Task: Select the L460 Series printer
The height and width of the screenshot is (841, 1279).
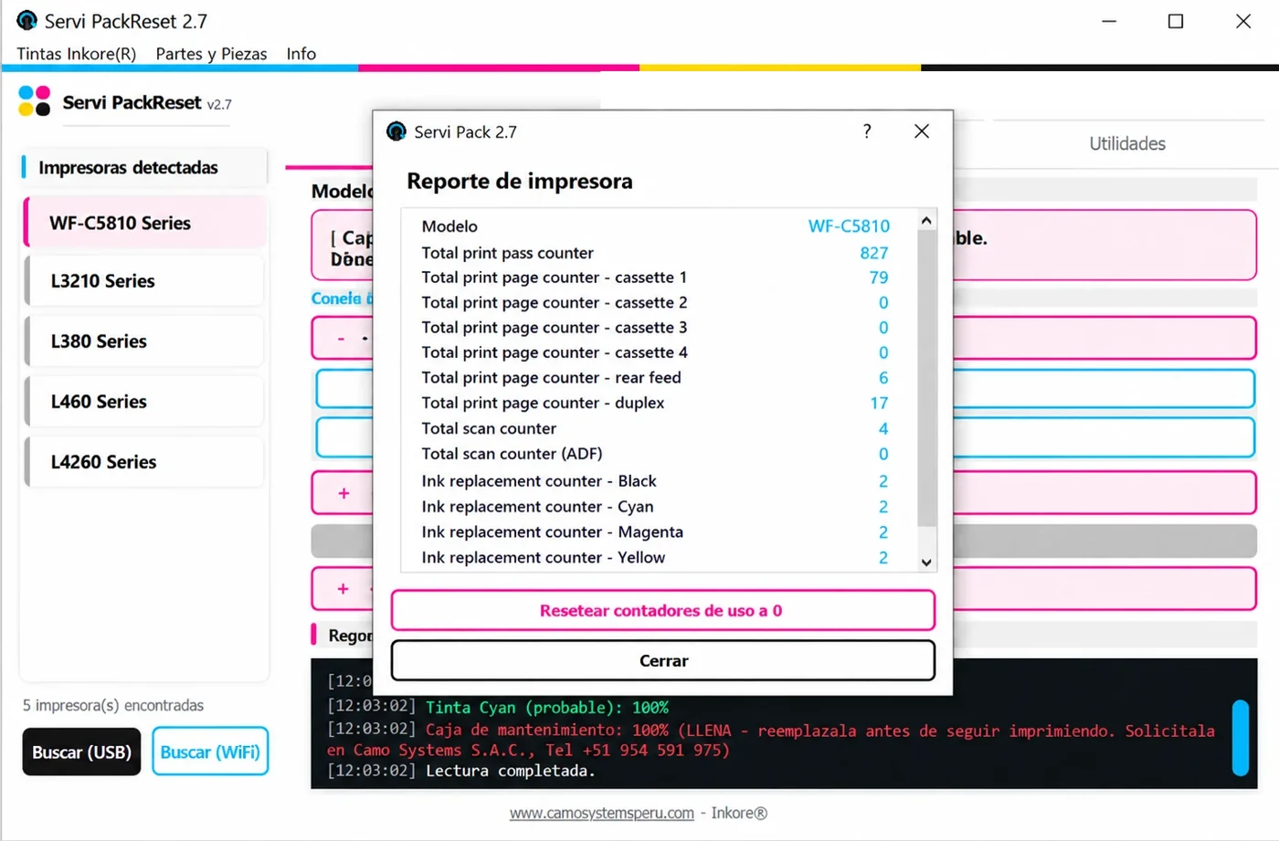Action: (x=145, y=402)
